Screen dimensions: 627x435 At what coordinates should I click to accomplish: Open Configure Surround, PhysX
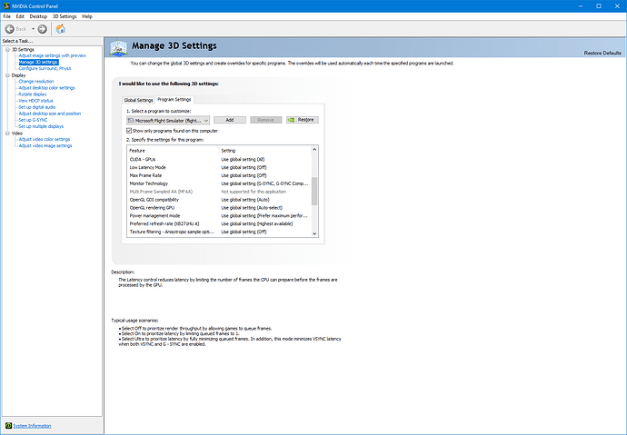[x=45, y=68]
